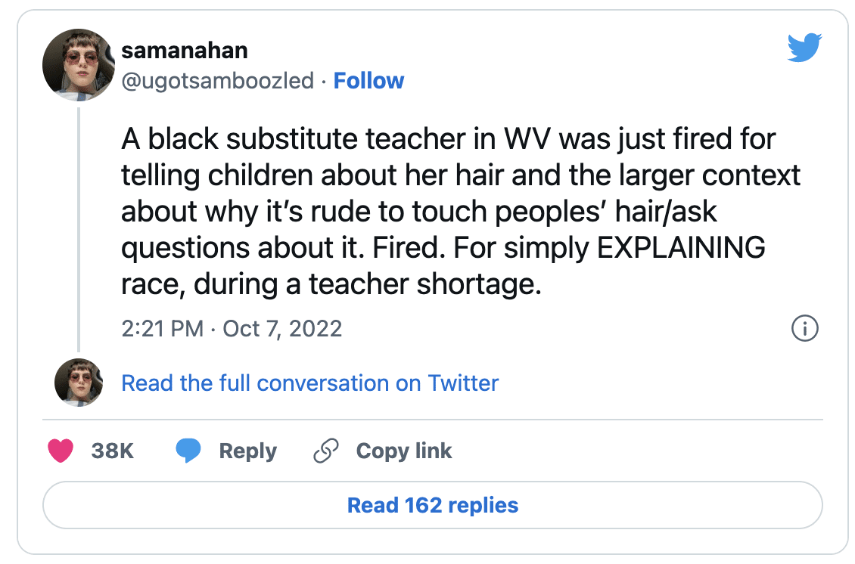
Task: Click the Oct 7, 2022 date
Action: (x=282, y=329)
